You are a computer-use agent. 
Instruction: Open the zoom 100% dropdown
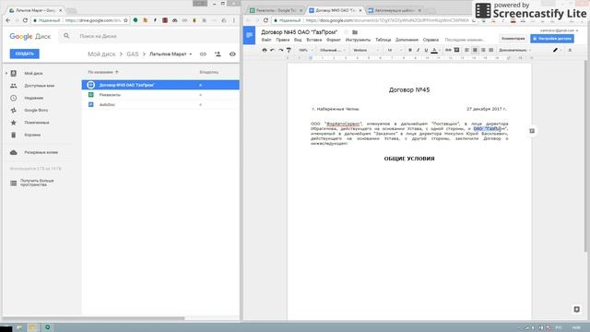pyautogui.click(x=305, y=50)
